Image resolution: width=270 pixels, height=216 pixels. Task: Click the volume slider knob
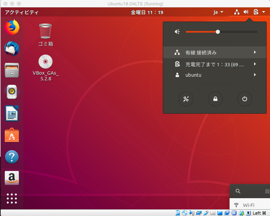[218, 32]
